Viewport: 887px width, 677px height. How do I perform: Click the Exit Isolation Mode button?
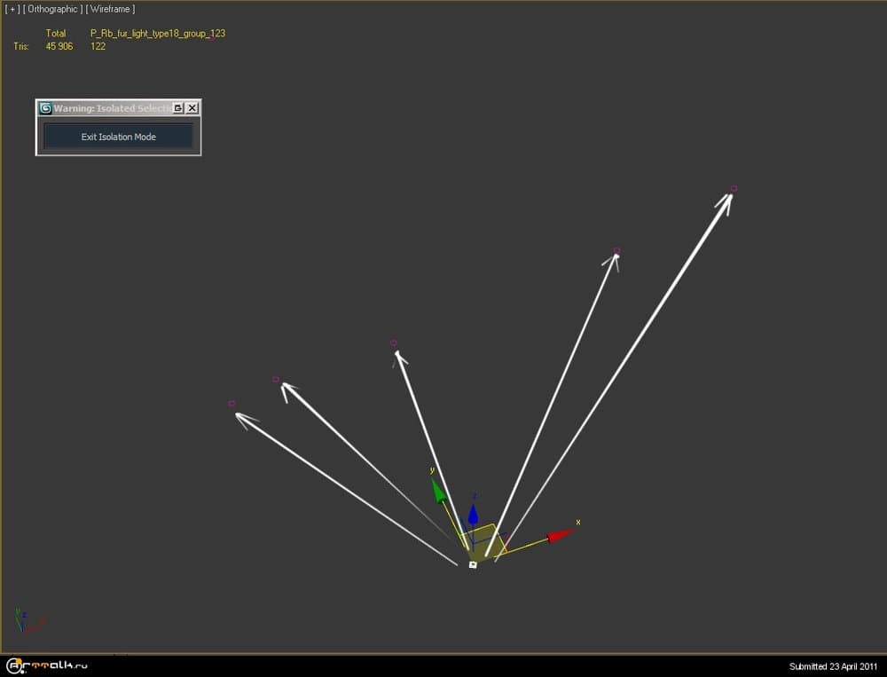click(x=118, y=137)
